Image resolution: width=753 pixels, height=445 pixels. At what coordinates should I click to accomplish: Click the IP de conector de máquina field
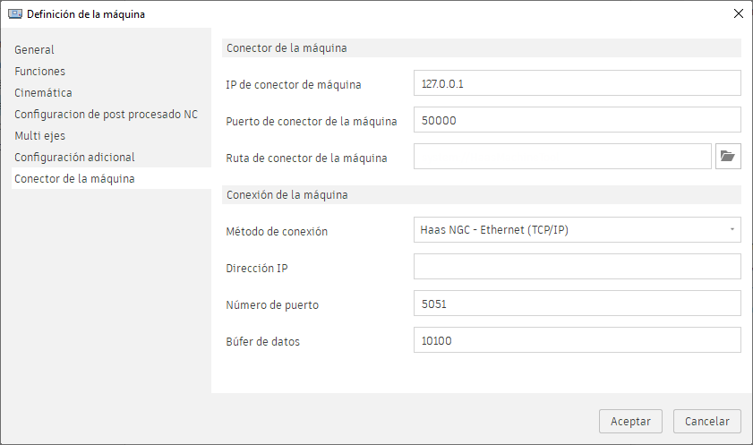578,83
